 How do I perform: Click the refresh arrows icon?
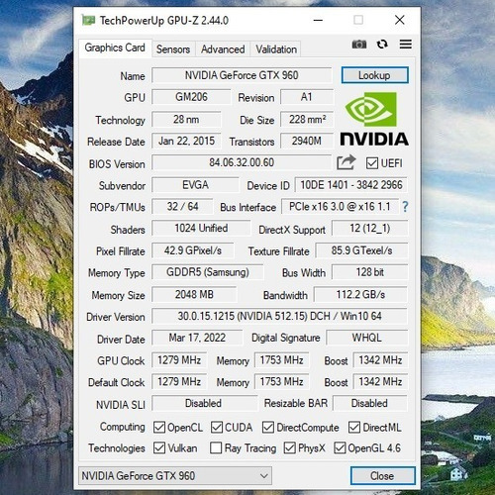[382, 45]
